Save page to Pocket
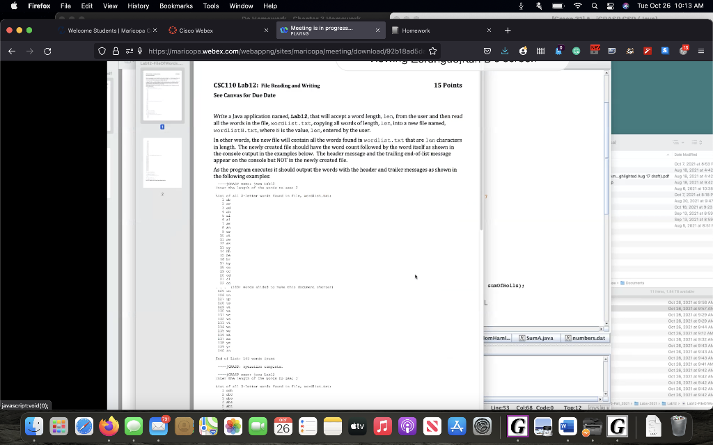 (x=487, y=51)
